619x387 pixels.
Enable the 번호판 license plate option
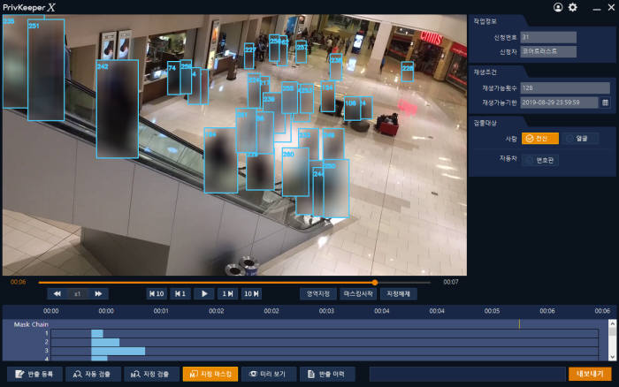(540, 160)
